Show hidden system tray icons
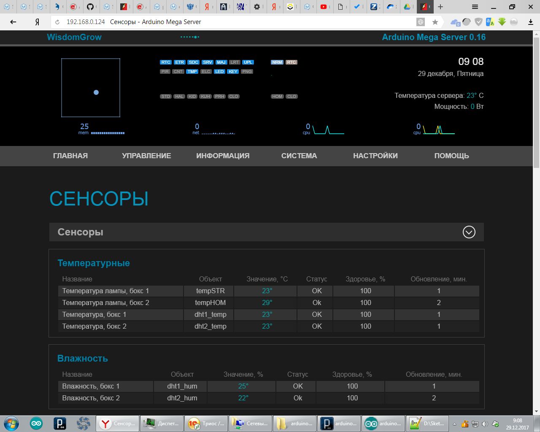Image resolution: width=540 pixels, height=432 pixels. (454, 424)
